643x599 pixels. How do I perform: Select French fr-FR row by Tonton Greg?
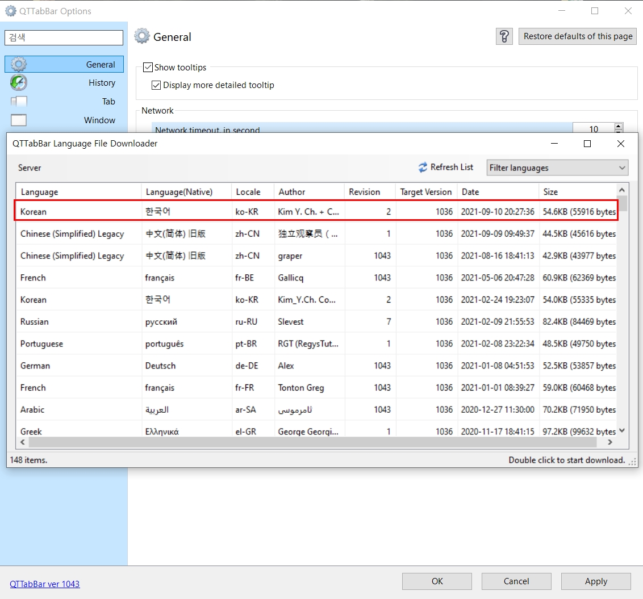click(x=316, y=388)
